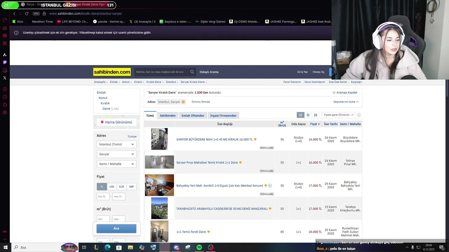Click Hesap Aç

click(x=319, y=72)
